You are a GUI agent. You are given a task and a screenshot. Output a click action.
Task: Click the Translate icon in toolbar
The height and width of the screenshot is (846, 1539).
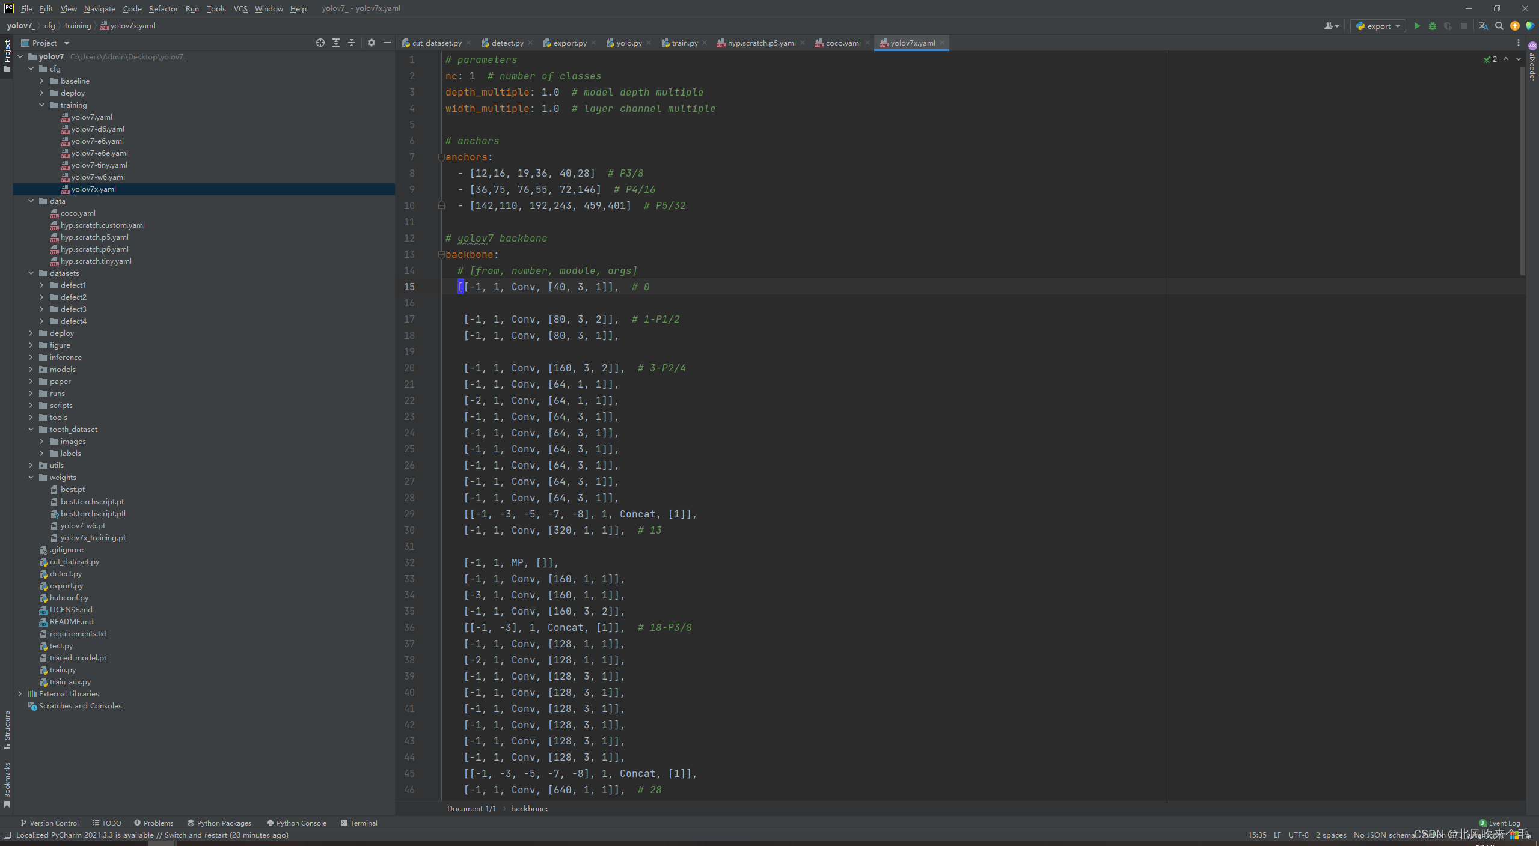pos(1483,26)
